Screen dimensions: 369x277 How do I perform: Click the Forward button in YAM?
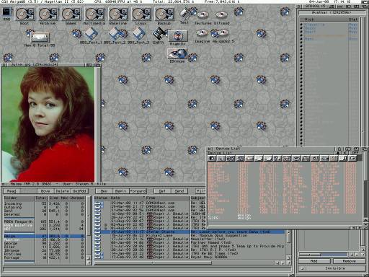tap(138, 191)
